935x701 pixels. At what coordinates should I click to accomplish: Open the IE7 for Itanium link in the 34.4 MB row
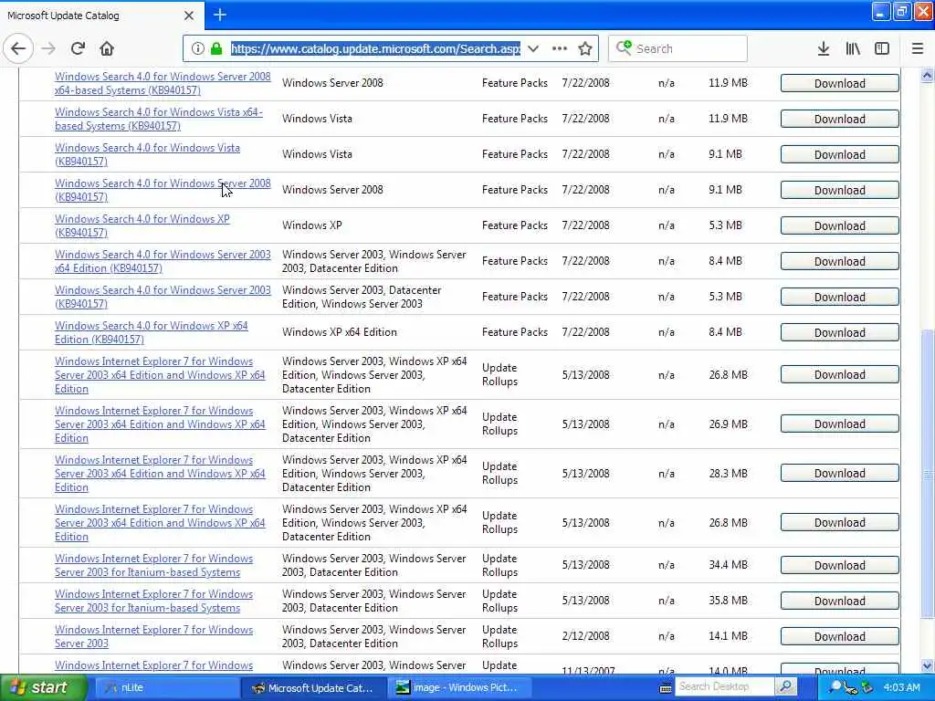coord(153,565)
